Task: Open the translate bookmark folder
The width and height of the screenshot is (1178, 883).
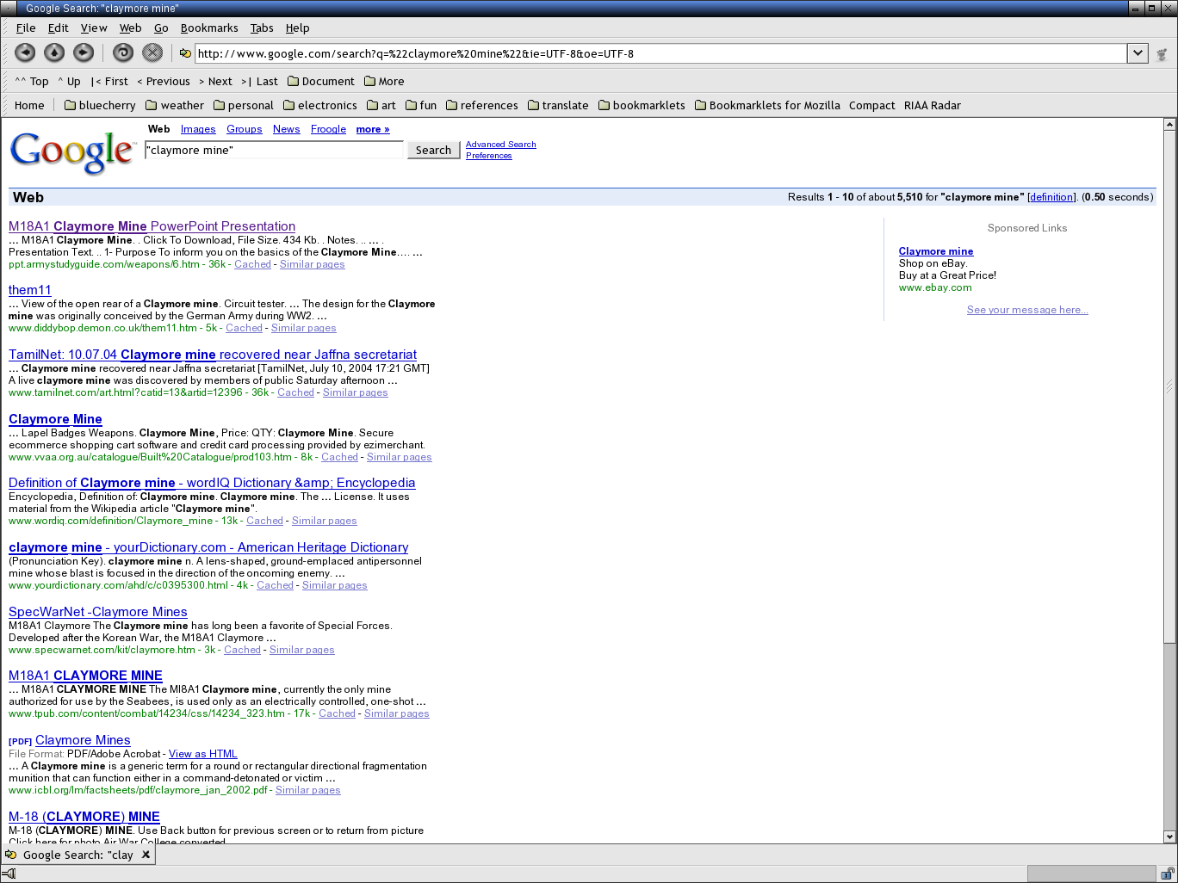Action: pos(558,105)
